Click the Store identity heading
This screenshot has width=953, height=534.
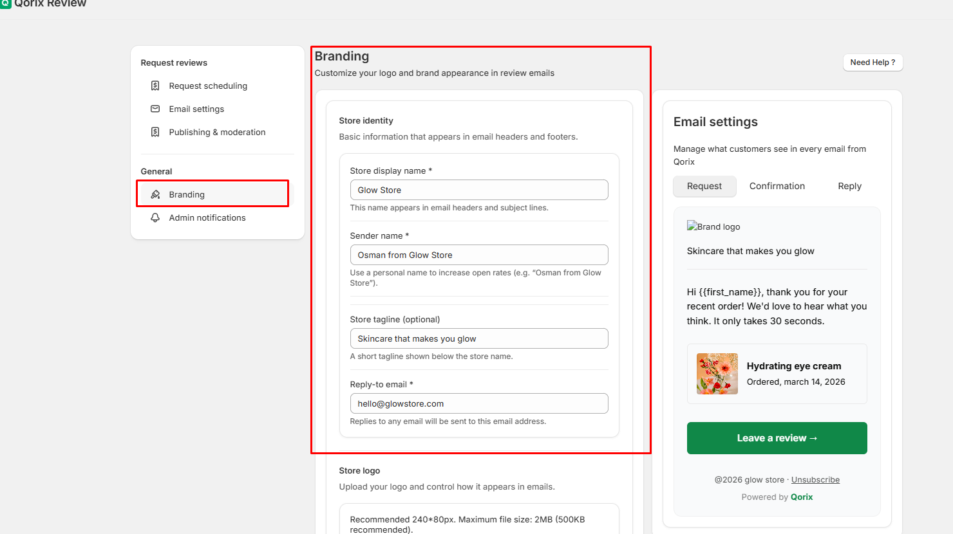[x=366, y=120]
